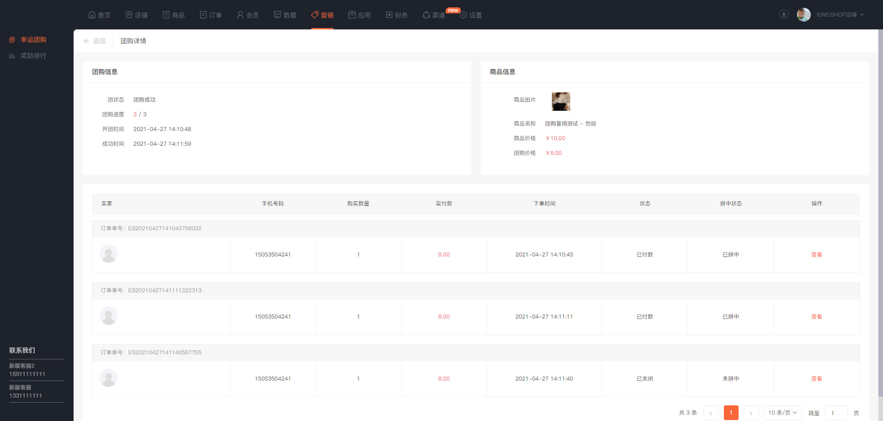Click the jump-to page input field
The image size is (883, 421).
point(836,413)
